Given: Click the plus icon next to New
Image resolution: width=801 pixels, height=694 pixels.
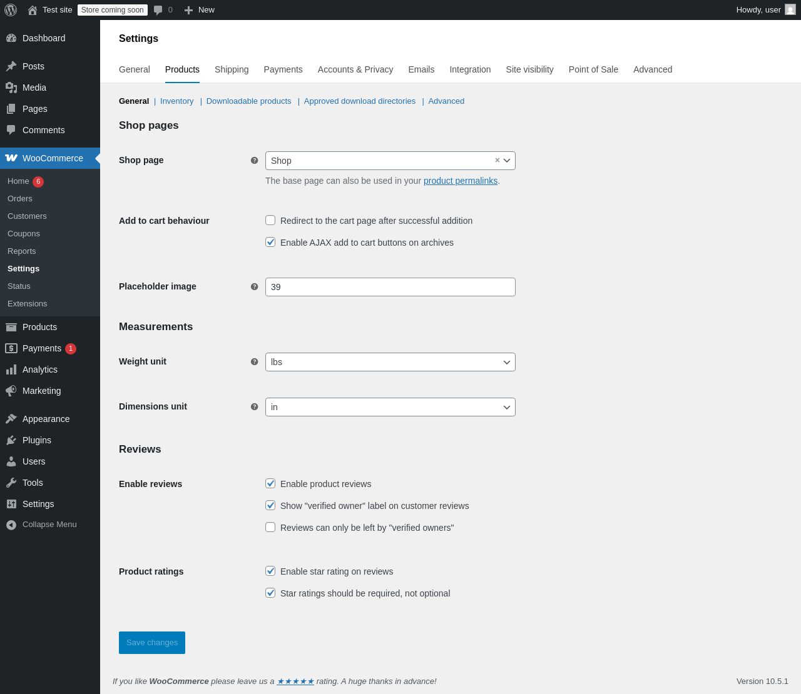Looking at the screenshot, I should 188,10.
